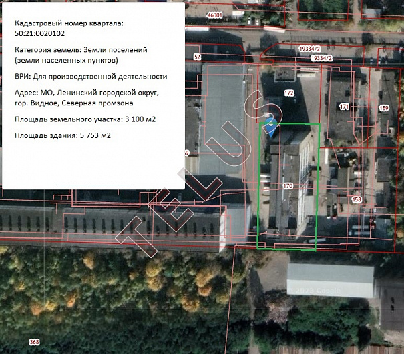Select parcel label 158 on map
This screenshot has height=354, width=404.
point(357,199)
